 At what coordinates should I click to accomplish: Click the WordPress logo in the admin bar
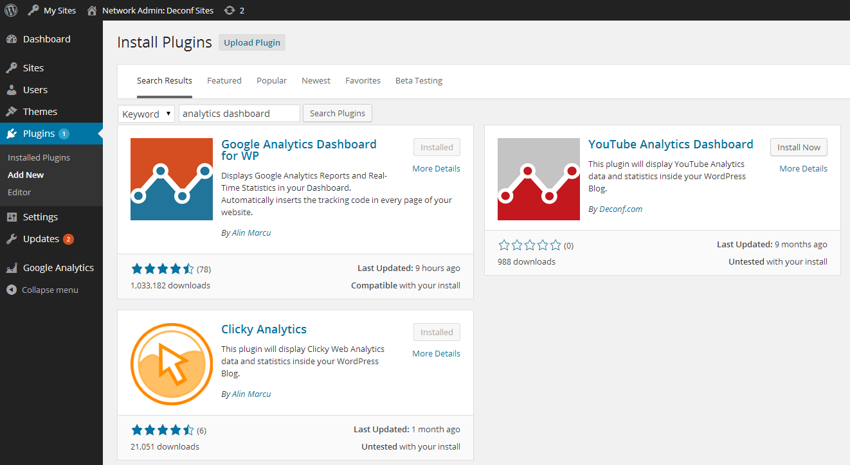10,10
